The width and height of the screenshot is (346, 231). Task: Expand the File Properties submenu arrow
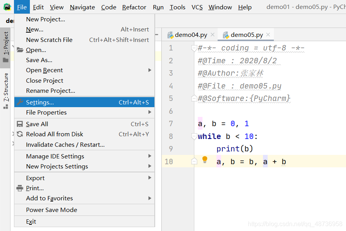tap(150, 112)
